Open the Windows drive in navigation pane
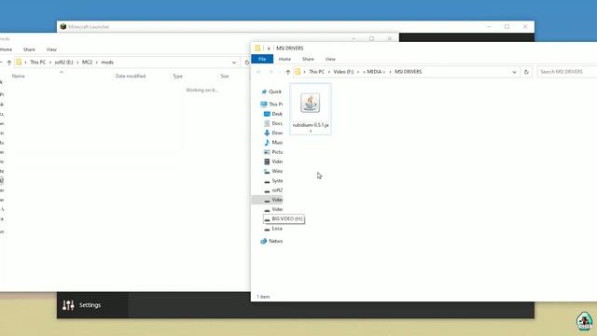This screenshot has width=597, height=336. point(273,171)
